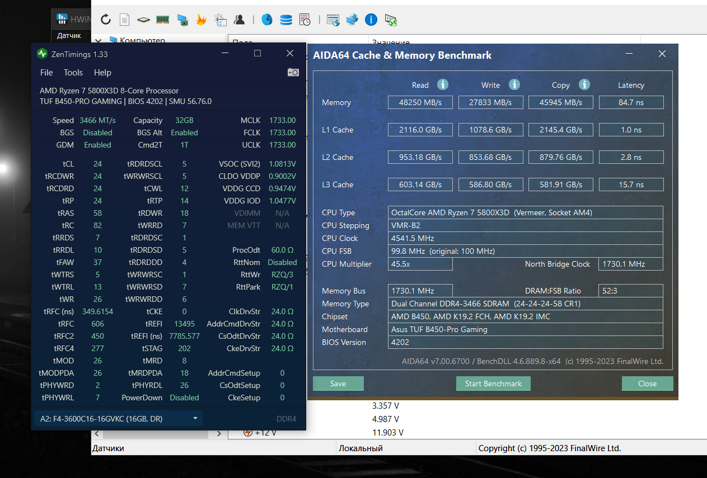Click the Memory Copy value 45945 MB/s
The image size is (707, 478).
561,102
